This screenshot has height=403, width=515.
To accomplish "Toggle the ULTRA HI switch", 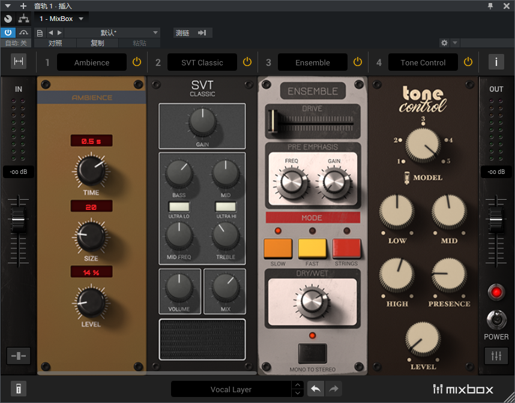I will 226,207.
